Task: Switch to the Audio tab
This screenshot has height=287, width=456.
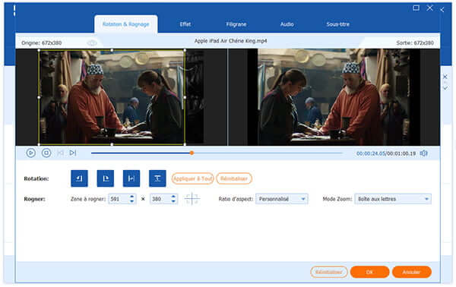Action: click(287, 24)
